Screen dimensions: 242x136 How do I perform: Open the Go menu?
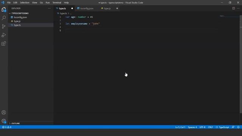41,3
